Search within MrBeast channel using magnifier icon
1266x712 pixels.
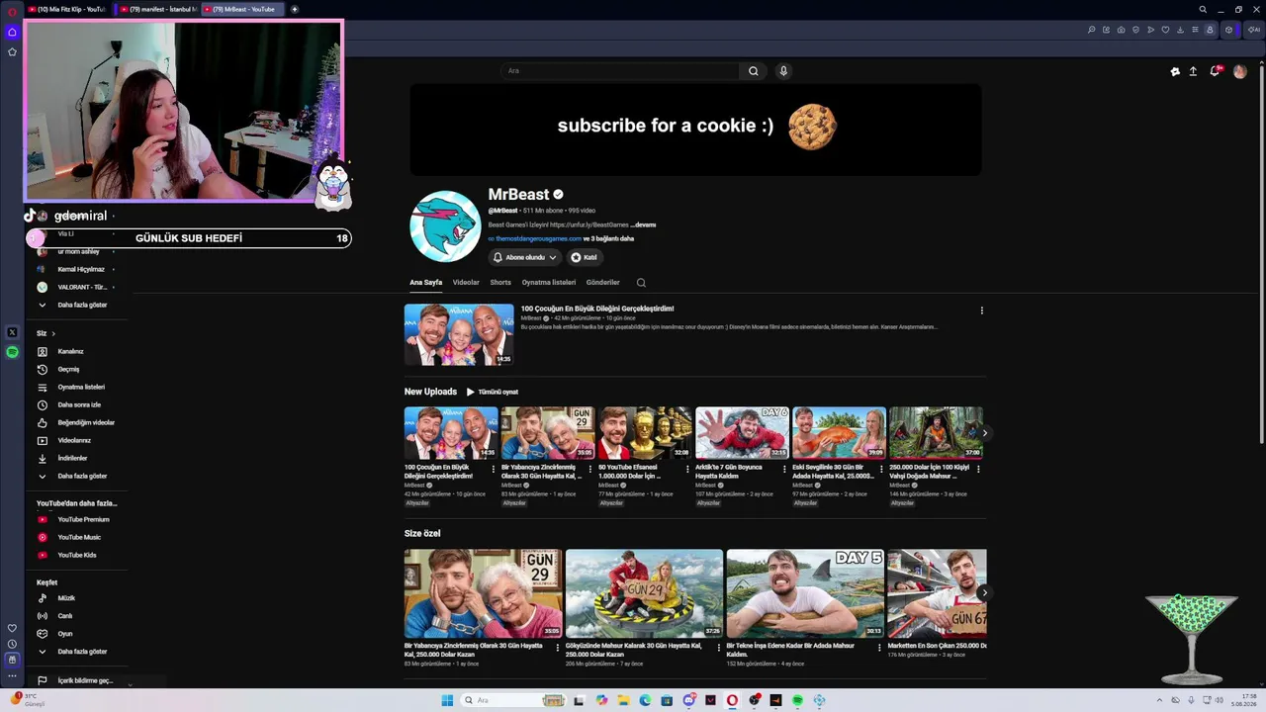641,283
